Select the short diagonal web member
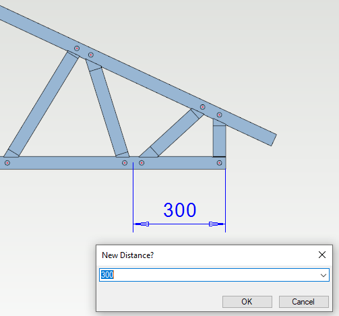The image size is (339, 316). 172,133
